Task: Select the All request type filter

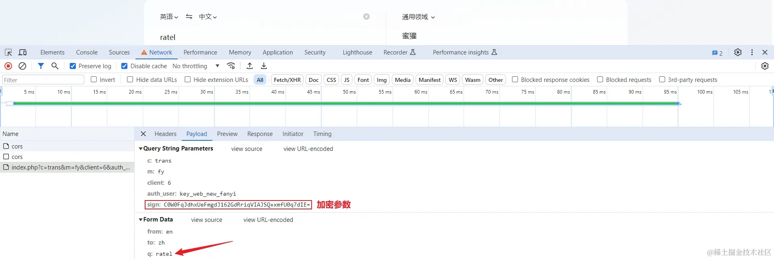Action: pyautogui.click(x=260, y=80)
